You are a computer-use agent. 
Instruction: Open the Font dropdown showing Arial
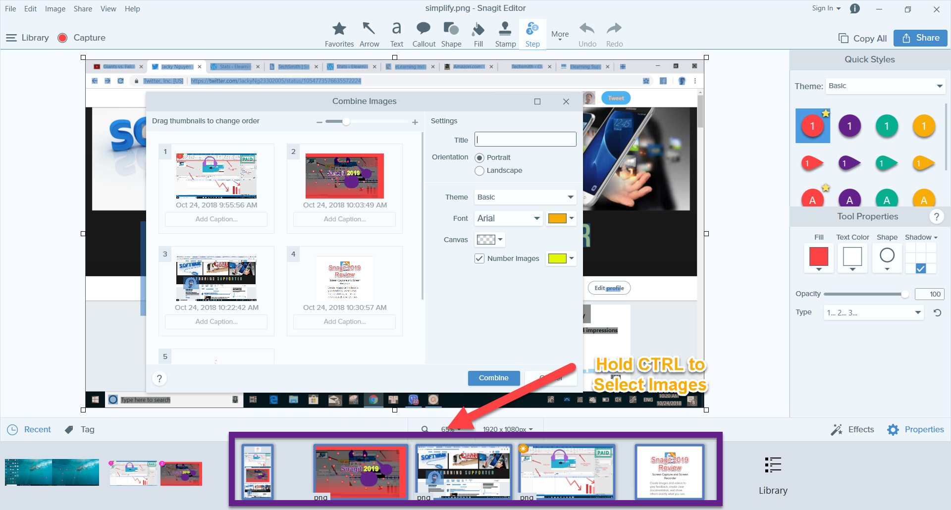pyautogui.click(x=508, y=218)
